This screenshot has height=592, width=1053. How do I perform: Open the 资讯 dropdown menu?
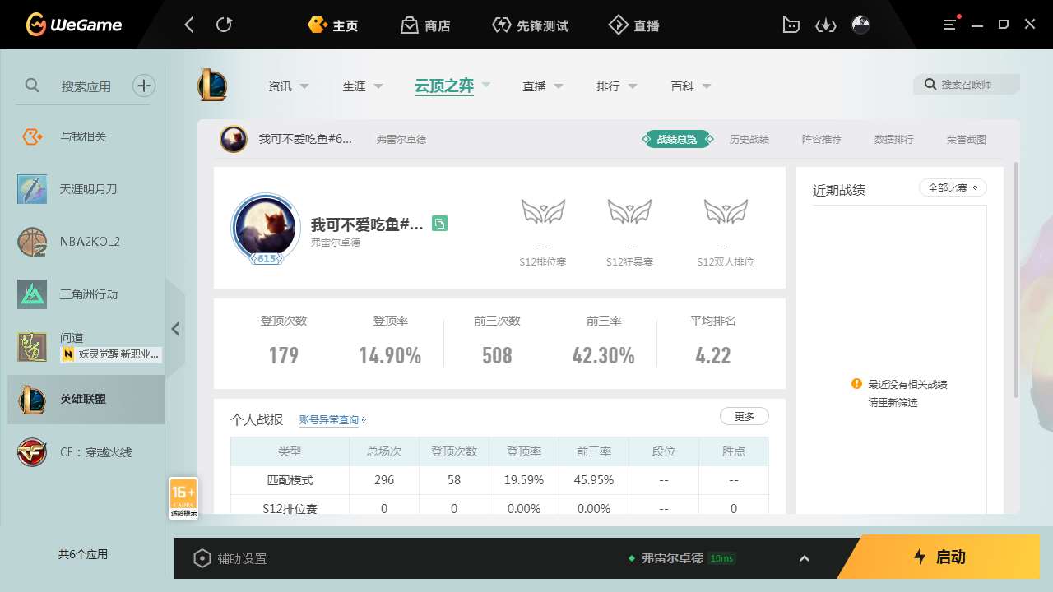(x=288, y=86)
